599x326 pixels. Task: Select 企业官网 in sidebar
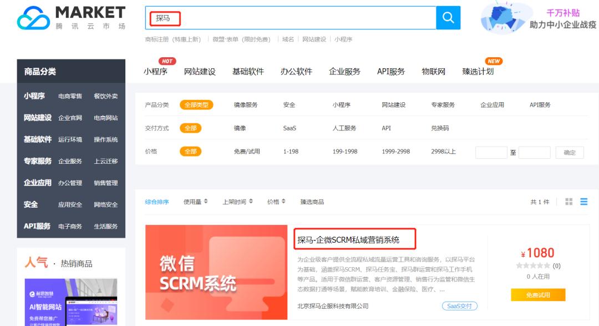(x=70, y=118)
